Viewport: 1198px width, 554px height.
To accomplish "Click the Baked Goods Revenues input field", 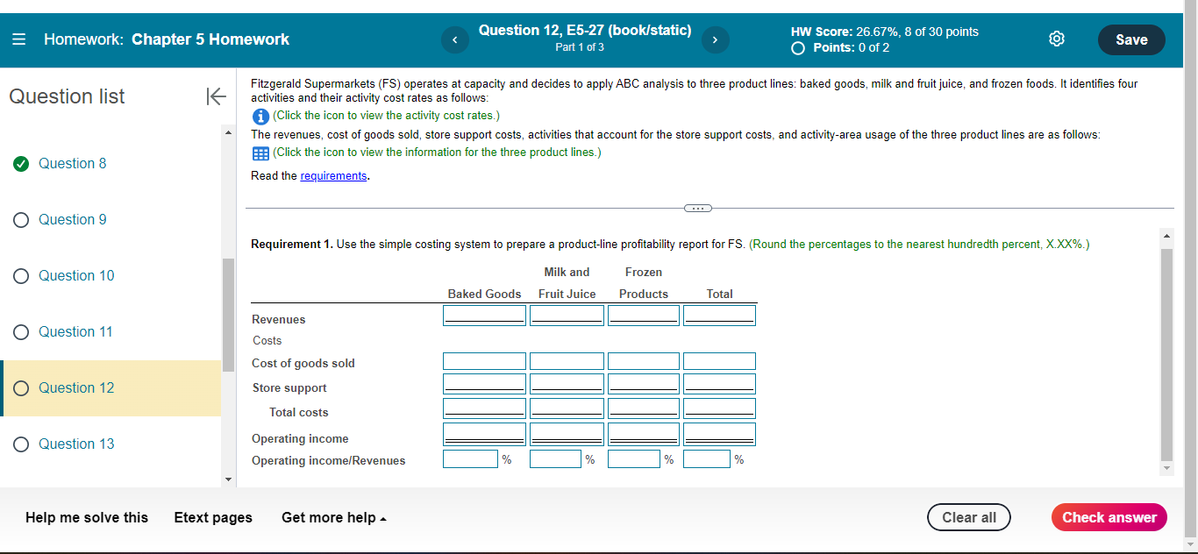I will click(484, 314).
